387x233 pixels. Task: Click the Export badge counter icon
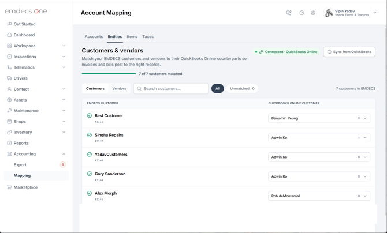63,165
